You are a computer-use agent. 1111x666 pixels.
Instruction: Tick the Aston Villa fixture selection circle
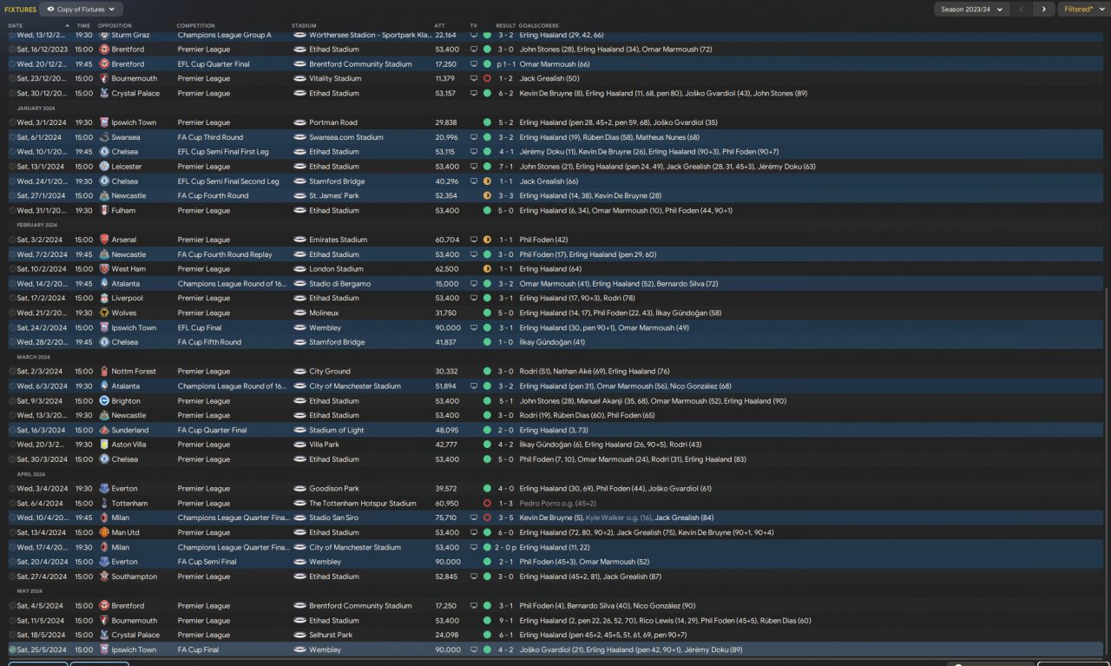pos(12,445)
